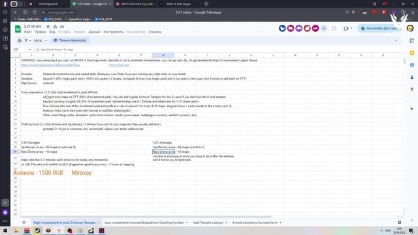The image size is (418, 235).
Task: Expand the meeting options dropdown arrow
Action: point(351,28)
